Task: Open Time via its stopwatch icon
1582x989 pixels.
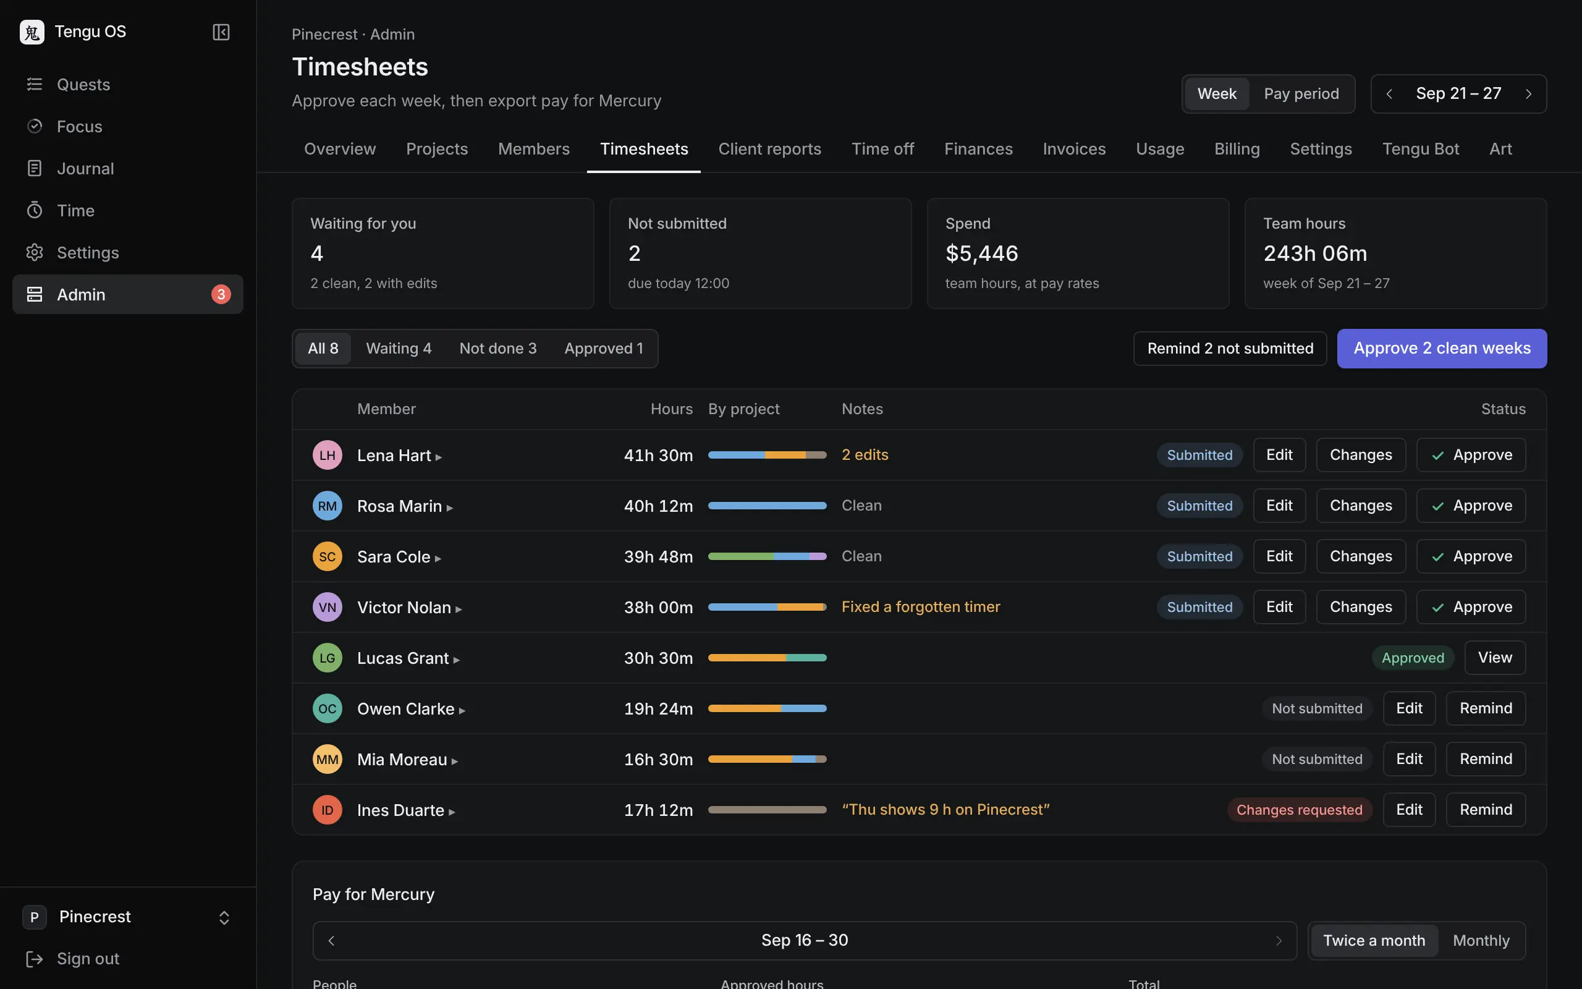Action: (x=35, y=210)
